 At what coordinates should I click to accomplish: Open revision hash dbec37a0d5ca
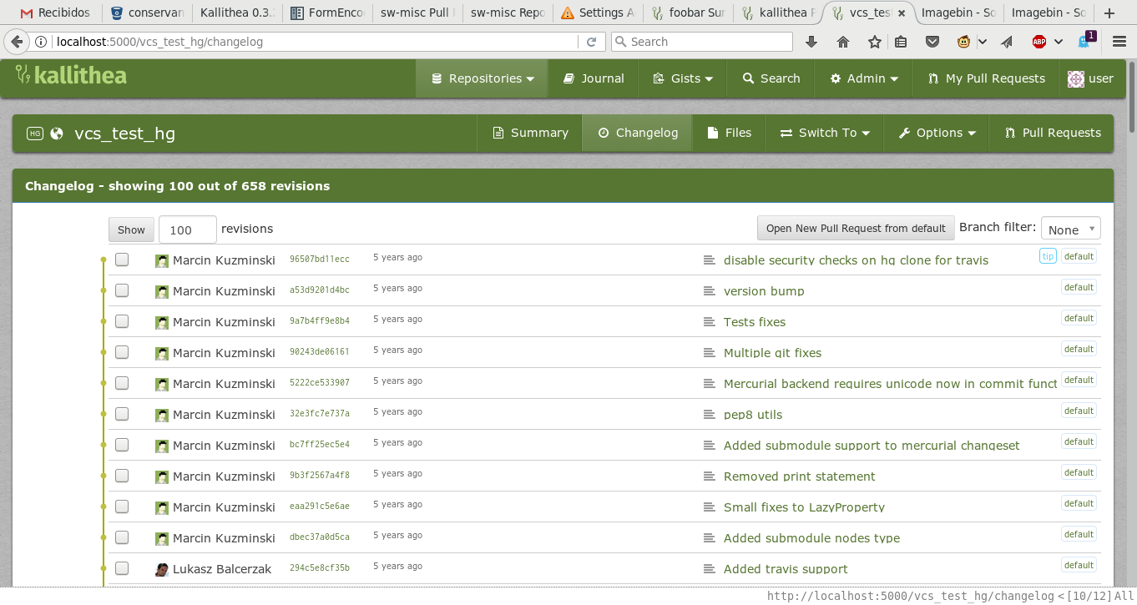[320, 537]
